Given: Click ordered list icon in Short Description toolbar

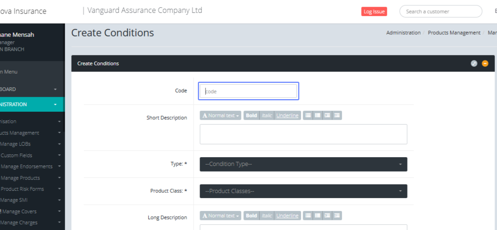Looking at the screenshot, I should coord(318,116).
